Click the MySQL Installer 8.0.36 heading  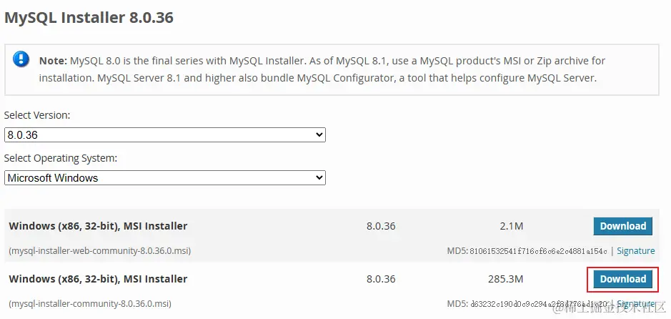89,17
